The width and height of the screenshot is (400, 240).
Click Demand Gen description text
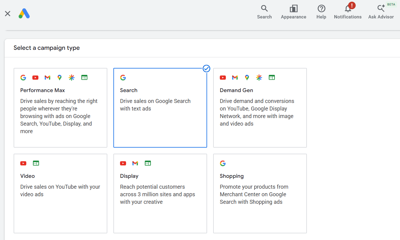pyautogui.click(x=257, y=112)
